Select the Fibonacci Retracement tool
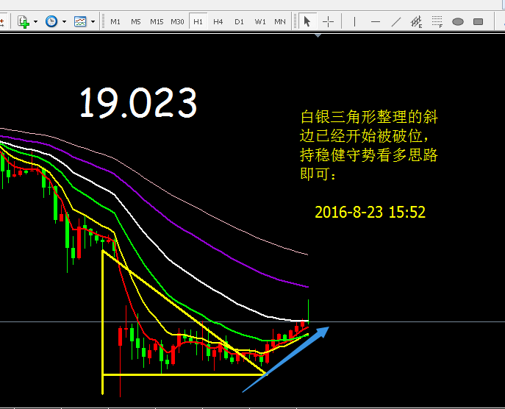 click(437, 22)
